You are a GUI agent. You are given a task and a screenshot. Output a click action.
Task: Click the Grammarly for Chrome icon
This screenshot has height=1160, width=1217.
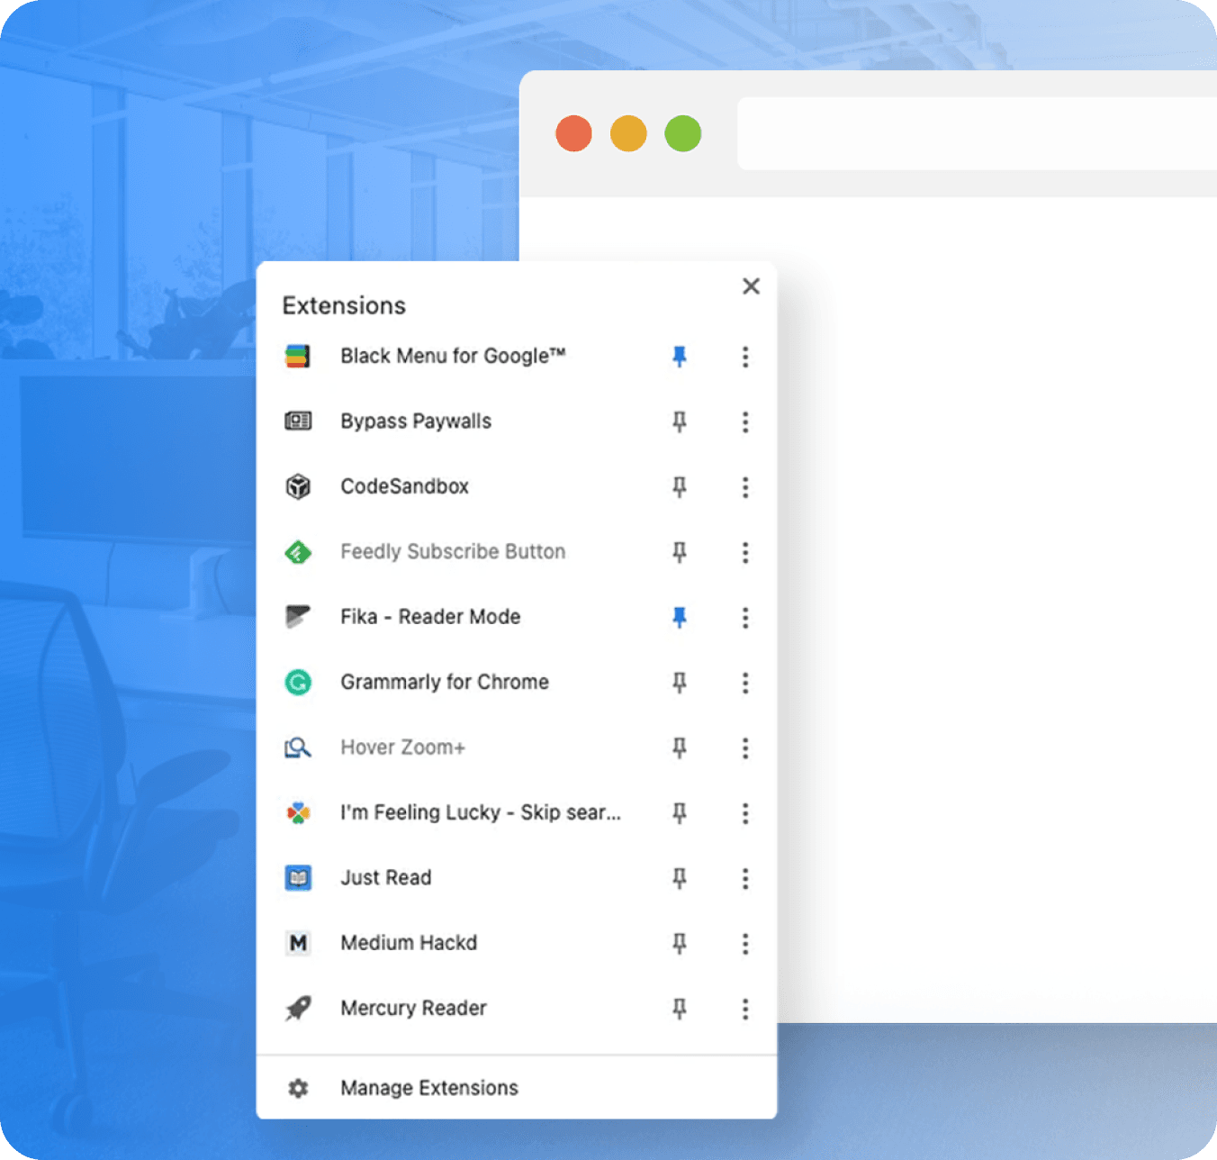pyautogui.click(x=298, y=683)
